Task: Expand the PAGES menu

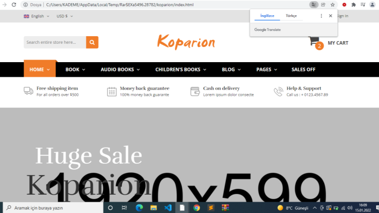Action: [x=266, y=70]
